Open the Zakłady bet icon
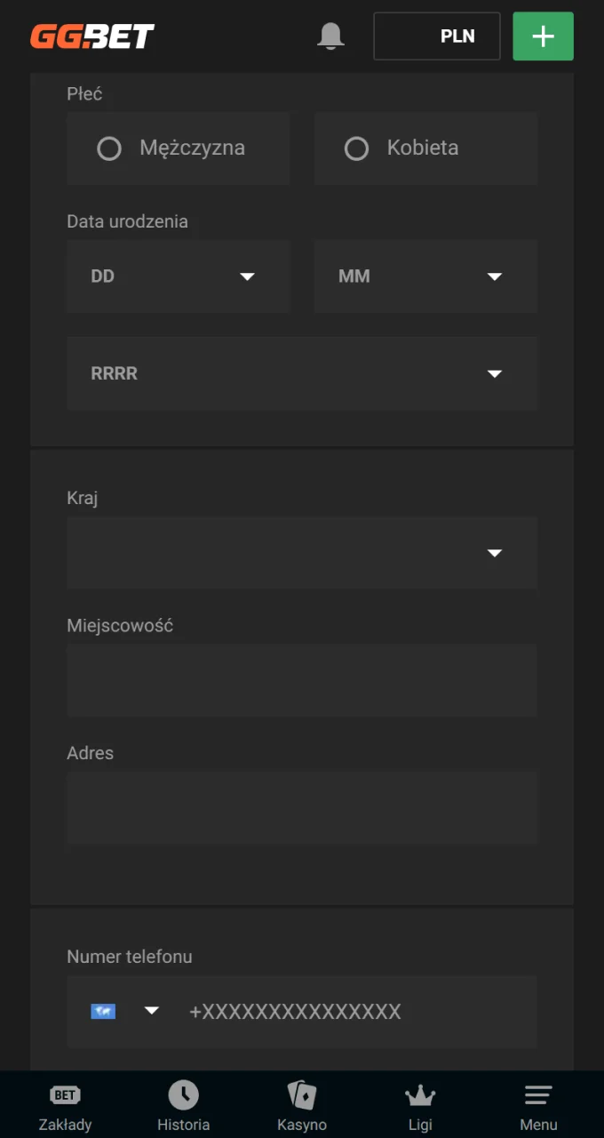 click(x=65, y=1095)
